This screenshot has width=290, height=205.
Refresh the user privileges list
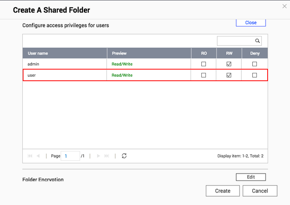pos(124,156)
